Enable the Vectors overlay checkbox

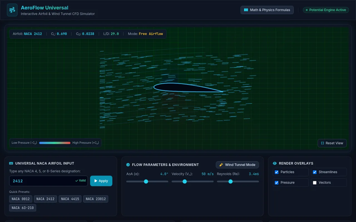[x=315, y=183]
